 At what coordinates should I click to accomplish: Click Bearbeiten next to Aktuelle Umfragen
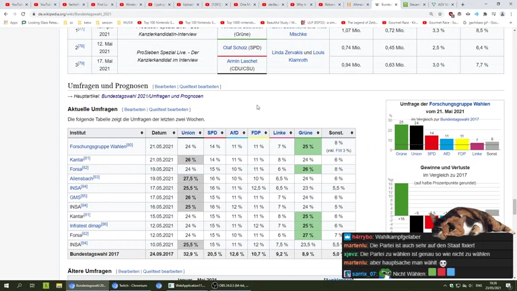[135, 109]
